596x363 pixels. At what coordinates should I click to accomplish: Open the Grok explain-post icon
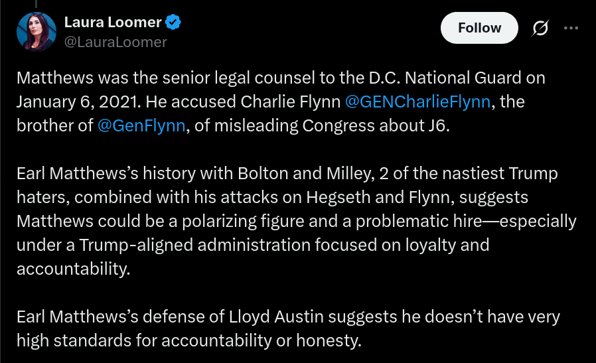click(540, 28)
